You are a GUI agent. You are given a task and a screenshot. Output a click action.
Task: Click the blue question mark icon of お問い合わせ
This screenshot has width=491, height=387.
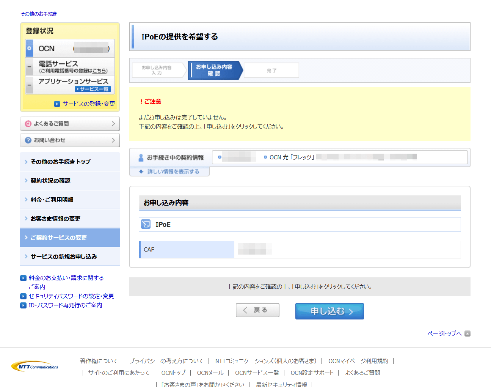coord(28,140)
